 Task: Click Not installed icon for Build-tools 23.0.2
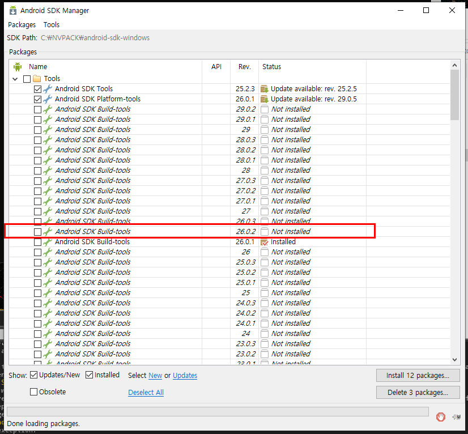265,354
